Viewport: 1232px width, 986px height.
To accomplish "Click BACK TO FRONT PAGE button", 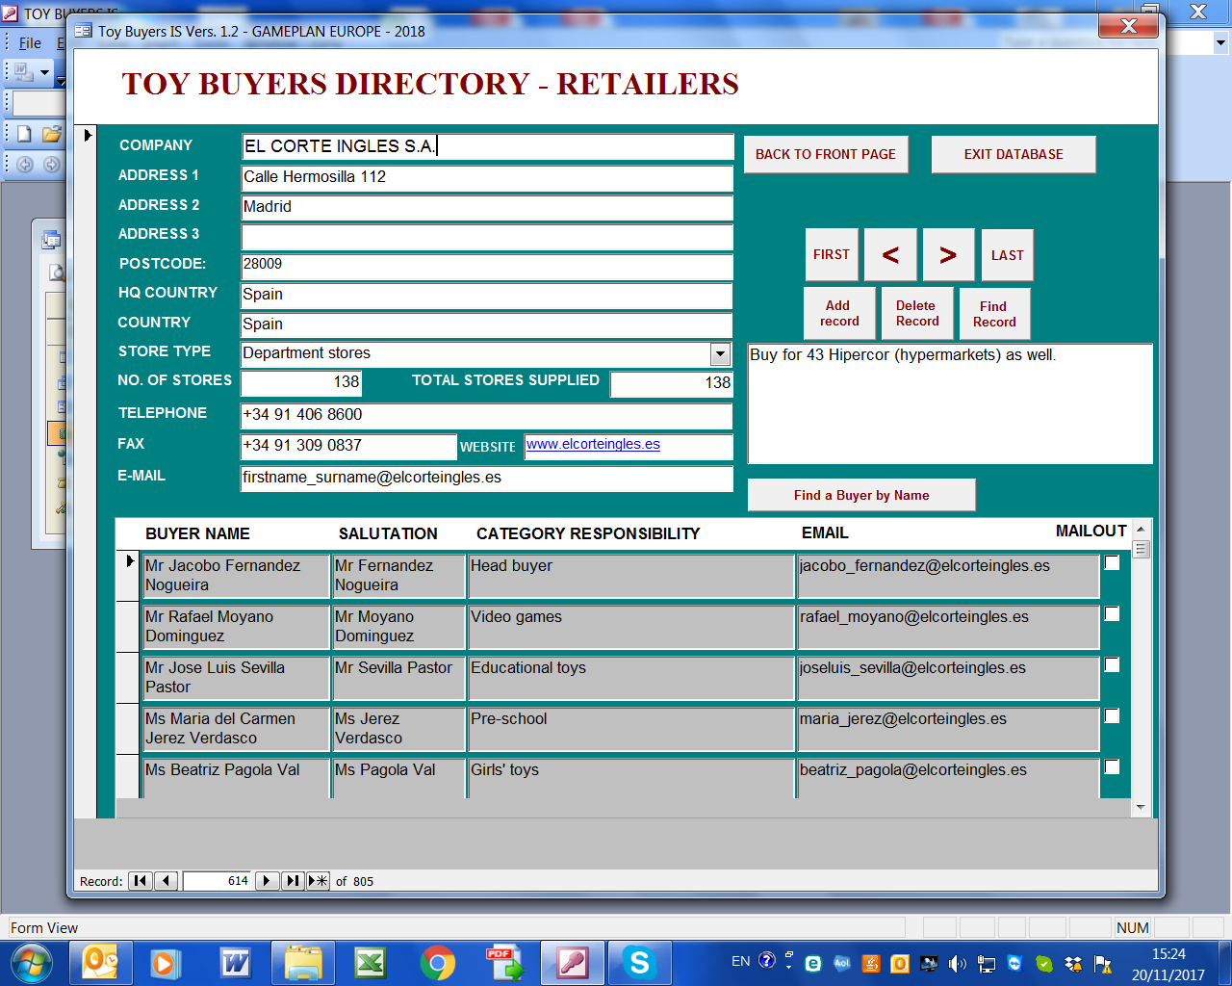I will [826, 154].
